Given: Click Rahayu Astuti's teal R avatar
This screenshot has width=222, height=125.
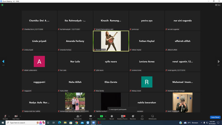Looking at the screenshot, I should pyautogui.click(x=147, y=82).
